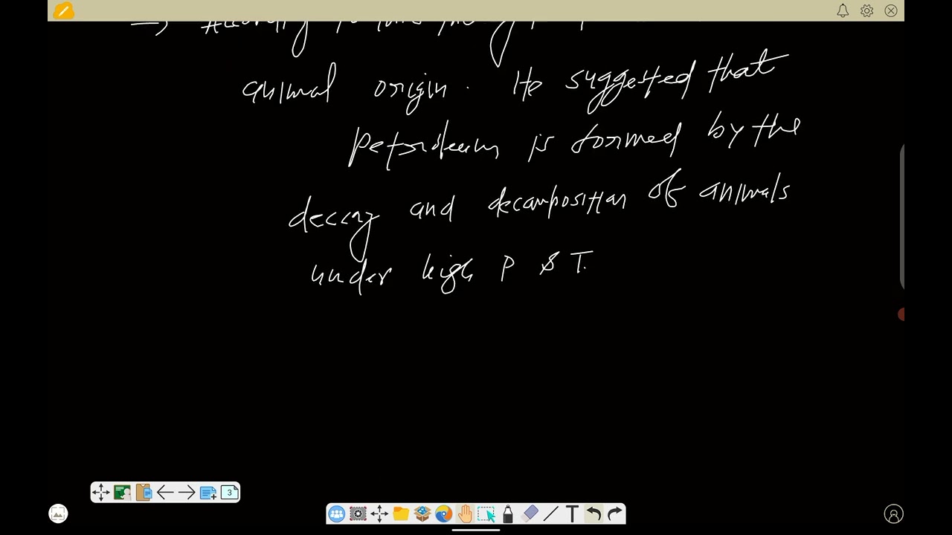Open the yellow folder icon
Image resolution: width=952 pixels, height=535 pixels.
pyautogui.click(x=401, y=513)
